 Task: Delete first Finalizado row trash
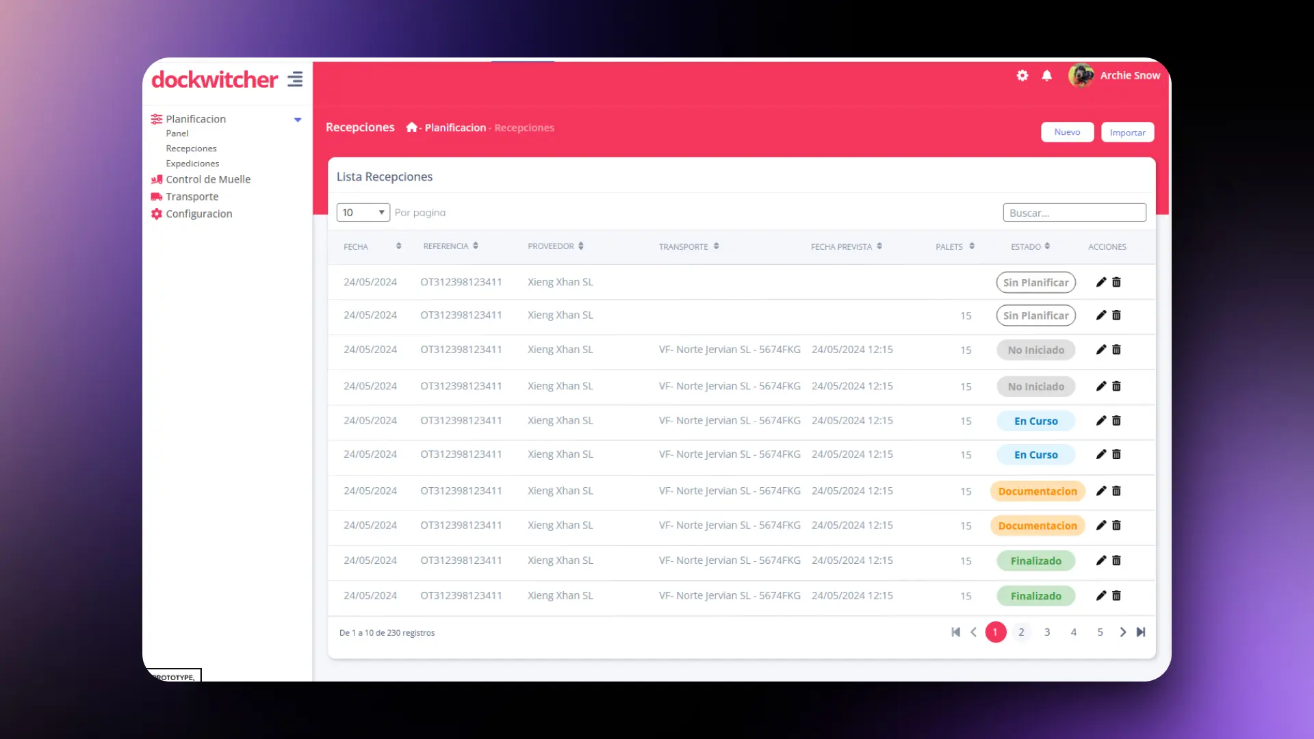1116,560
